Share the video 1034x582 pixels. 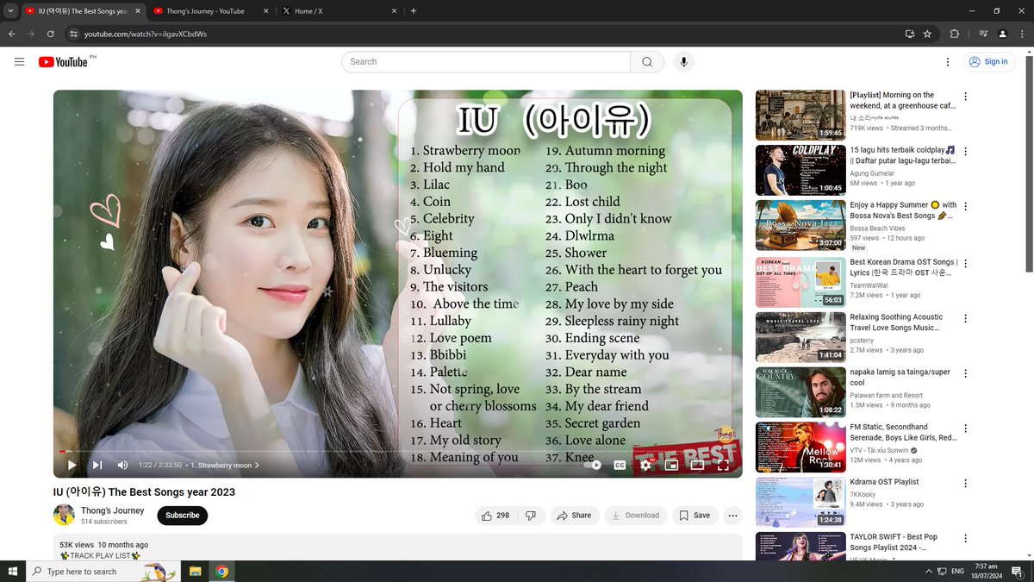tap(574, 516)
